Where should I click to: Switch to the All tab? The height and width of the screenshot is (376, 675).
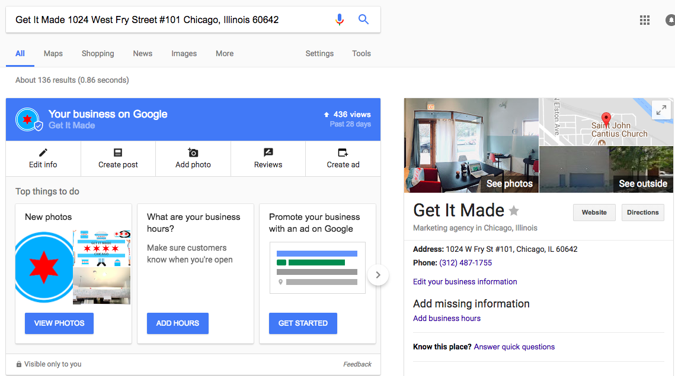click(20, 54)
